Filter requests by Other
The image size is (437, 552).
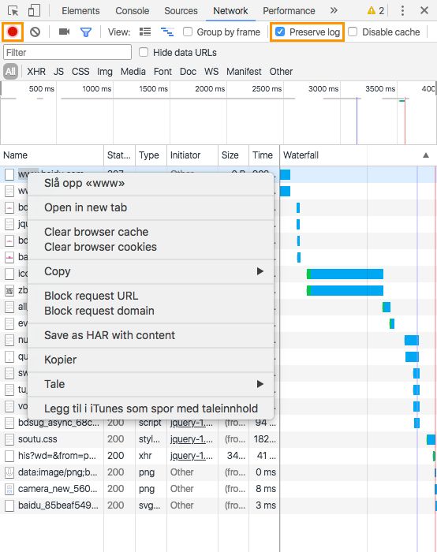point(281,72)
